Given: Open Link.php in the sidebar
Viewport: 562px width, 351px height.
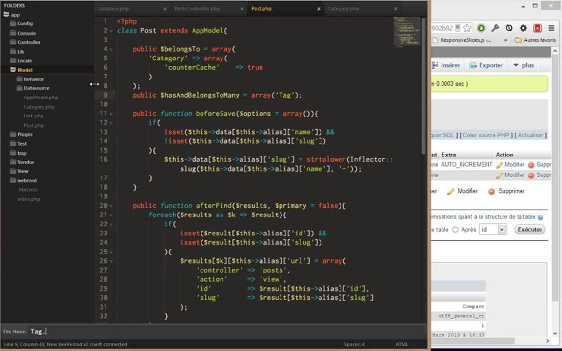Looking at the screenshot, I should (x=34, y=116).
